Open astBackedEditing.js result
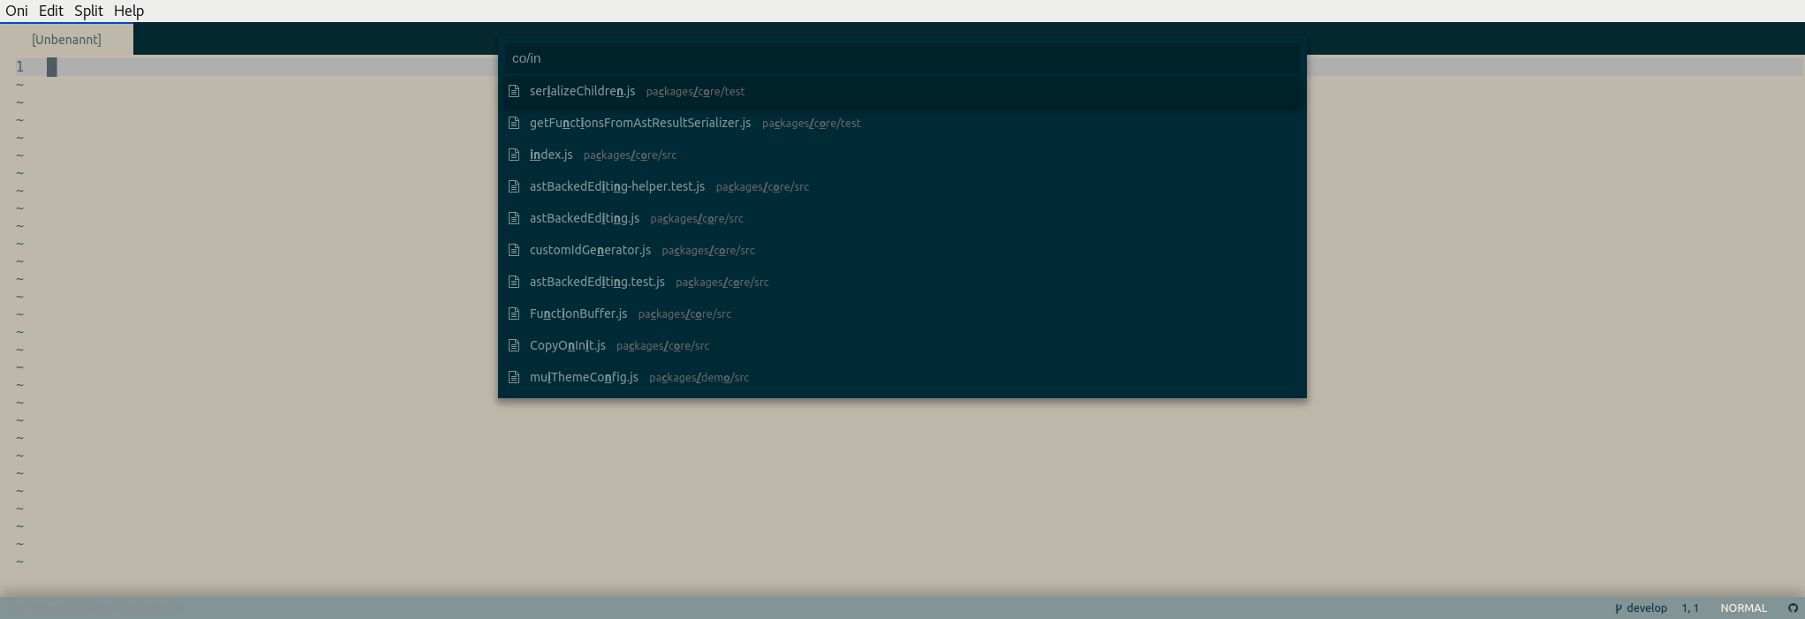This screenshot has height=619, width=1805. coord(902,218)
